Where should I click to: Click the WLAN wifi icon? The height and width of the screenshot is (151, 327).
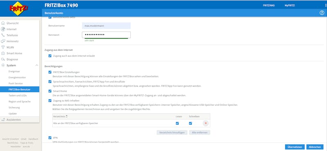click(3, 47)
